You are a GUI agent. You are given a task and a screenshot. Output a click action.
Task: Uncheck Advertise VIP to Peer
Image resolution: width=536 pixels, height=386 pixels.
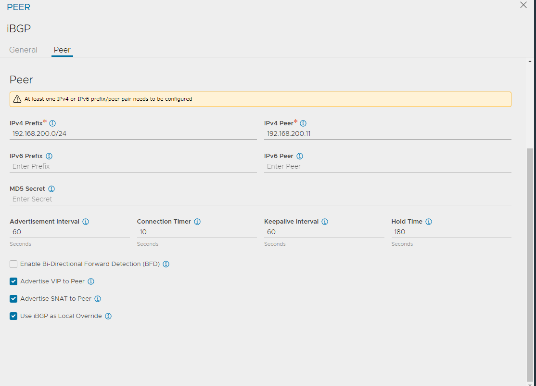(x=13, y=281)
